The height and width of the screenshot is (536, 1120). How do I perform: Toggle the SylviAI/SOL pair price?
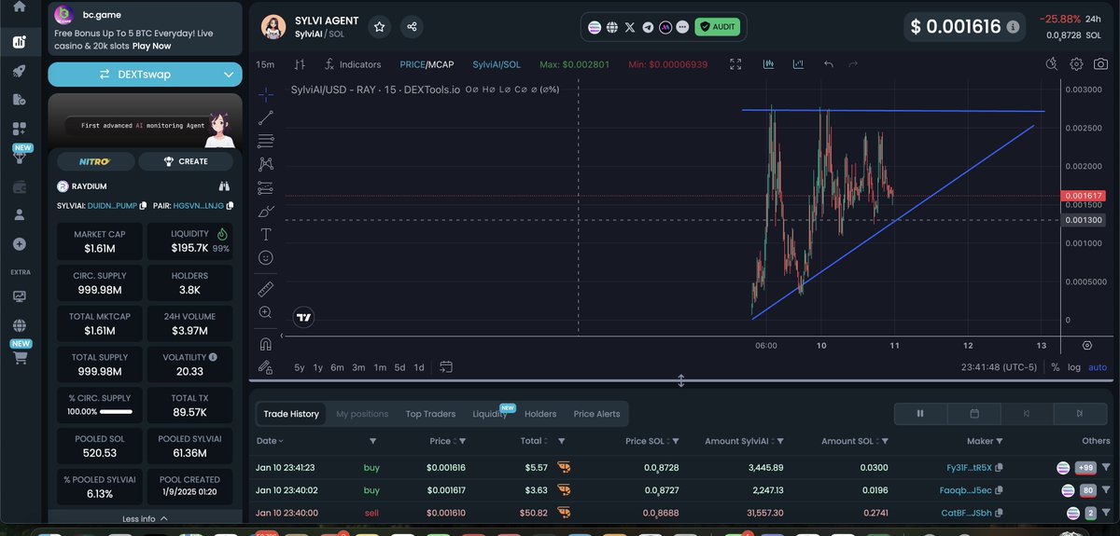pos(497,64)
